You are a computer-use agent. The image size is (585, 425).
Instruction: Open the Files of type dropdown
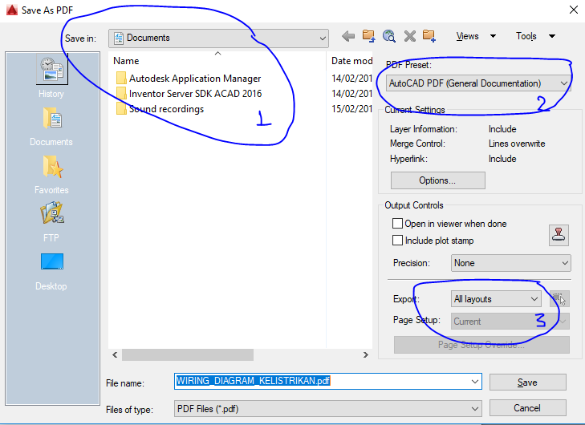[x=327, y=409]
